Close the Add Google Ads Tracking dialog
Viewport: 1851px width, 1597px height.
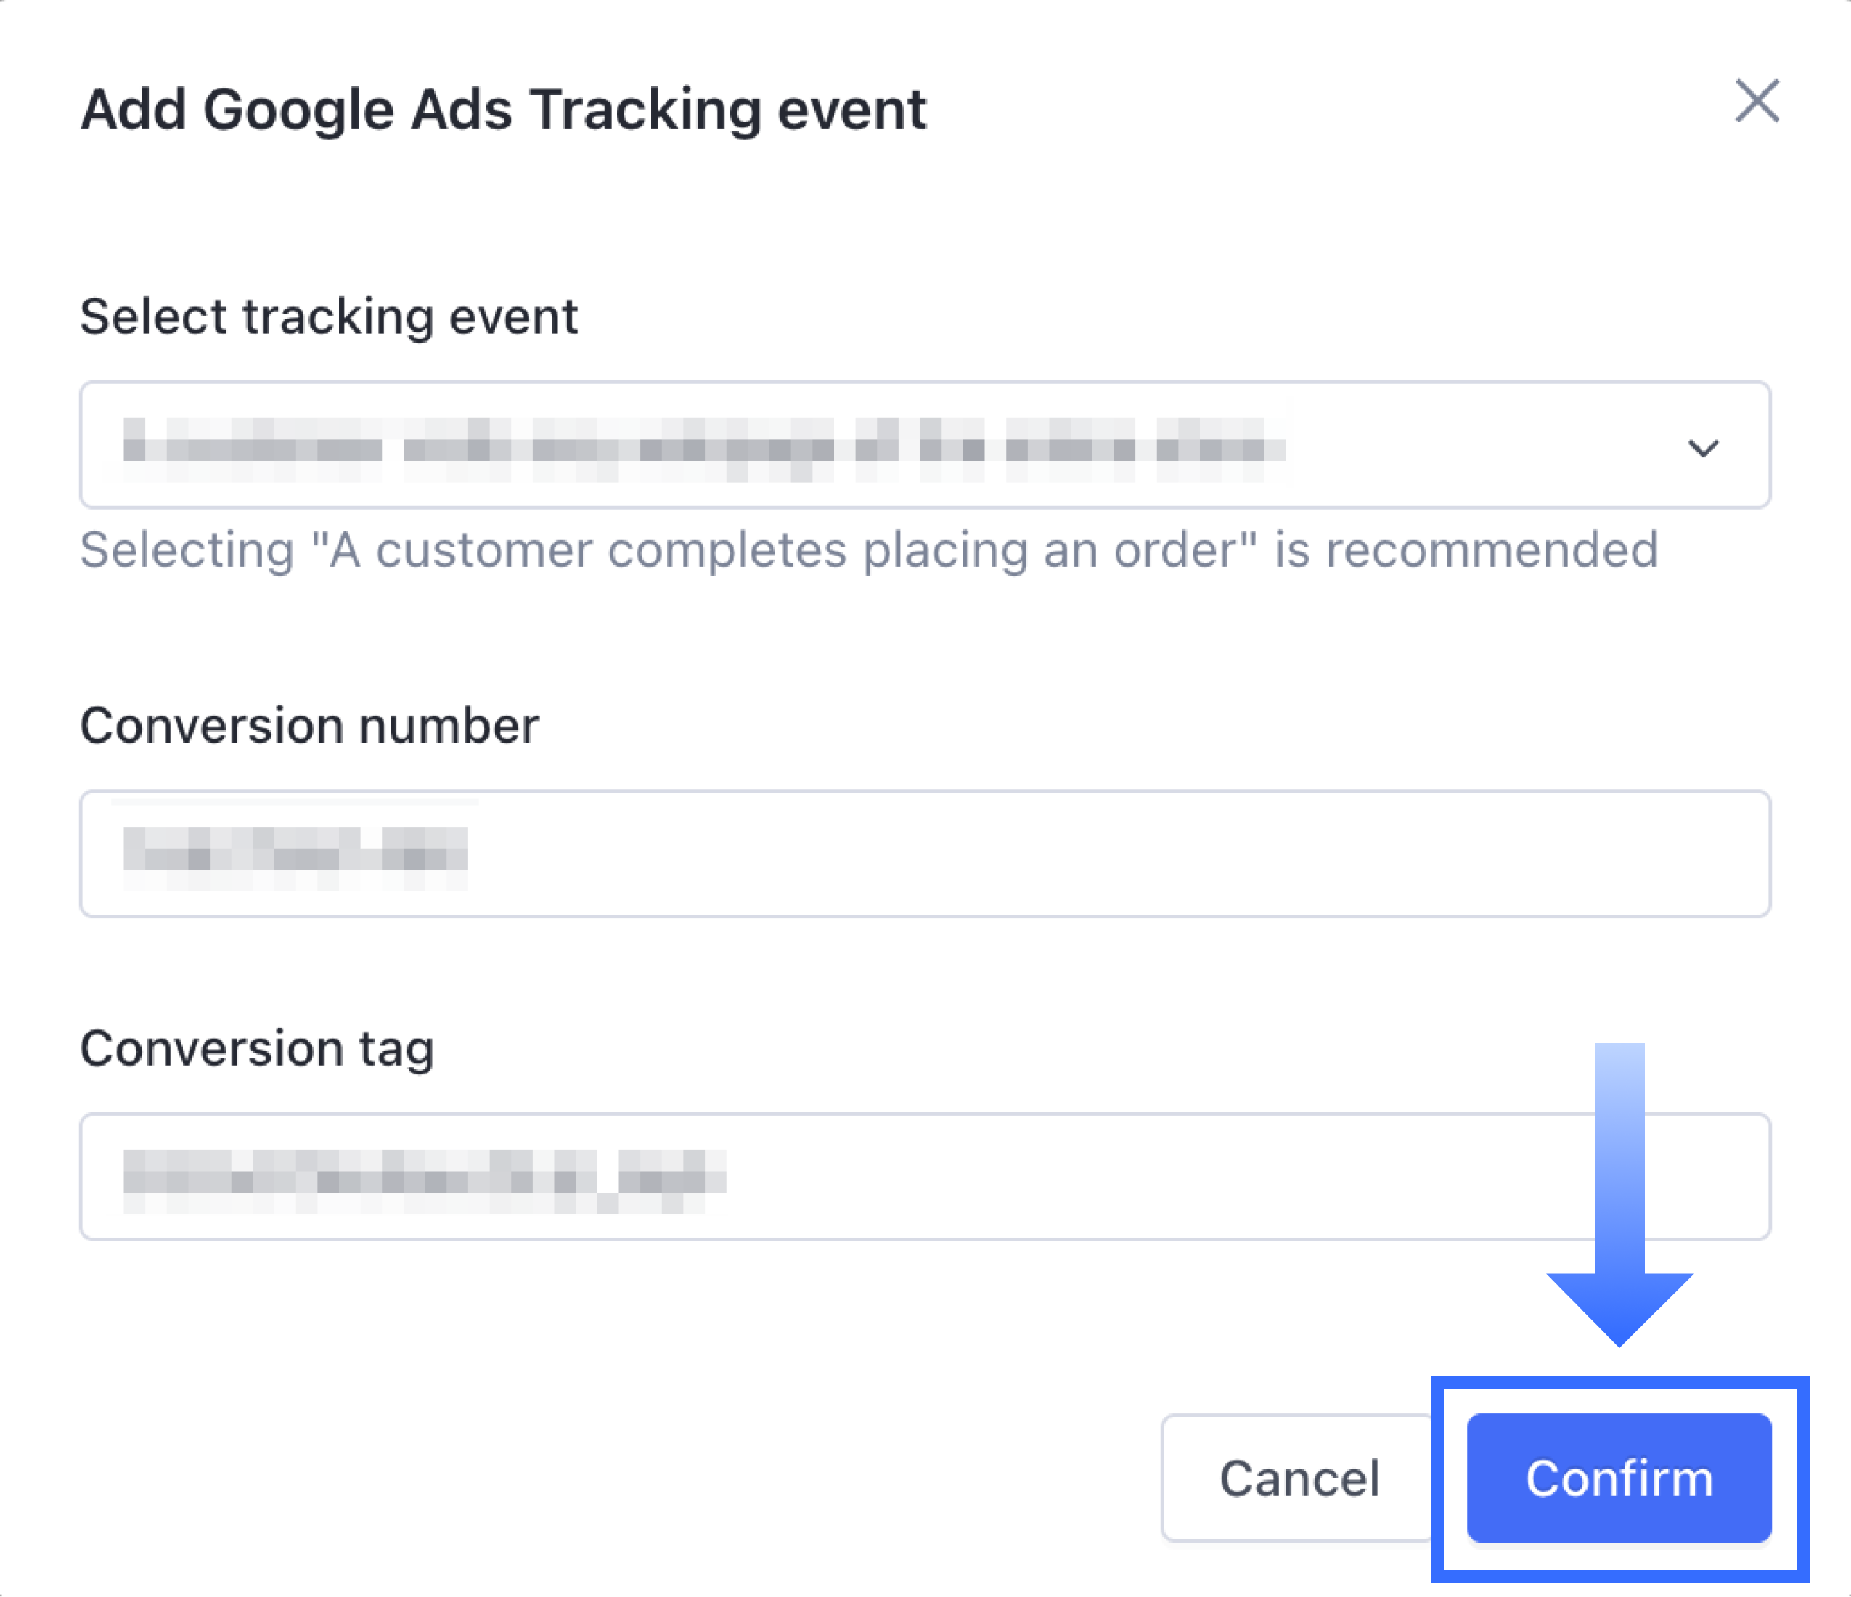1757,101
